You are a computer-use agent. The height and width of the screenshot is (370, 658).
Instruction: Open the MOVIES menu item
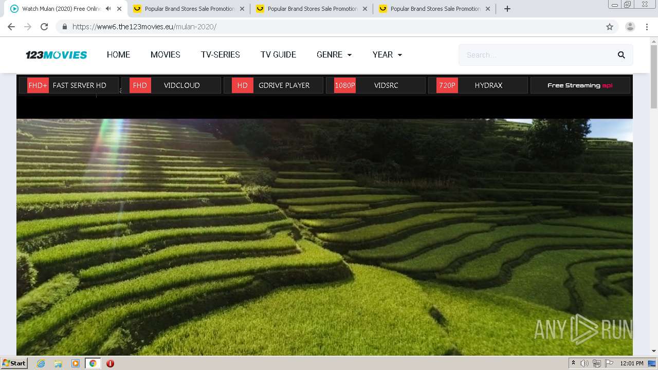[166, 55]
